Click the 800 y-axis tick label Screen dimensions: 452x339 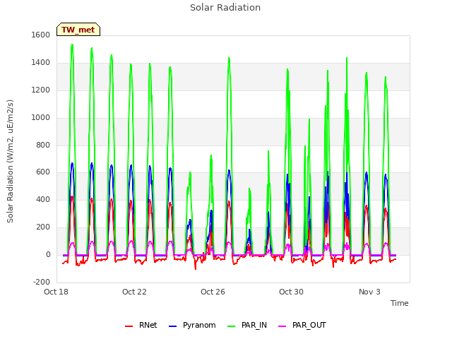(x=43, y=145)
